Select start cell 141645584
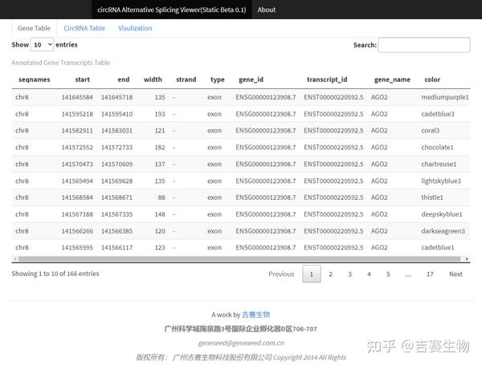The height and width of the screenshot is (366, 482). click(77, 97)
